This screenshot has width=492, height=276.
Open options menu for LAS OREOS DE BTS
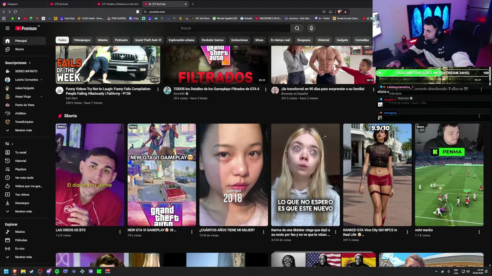pyautogui.click(x=120, y=232)
